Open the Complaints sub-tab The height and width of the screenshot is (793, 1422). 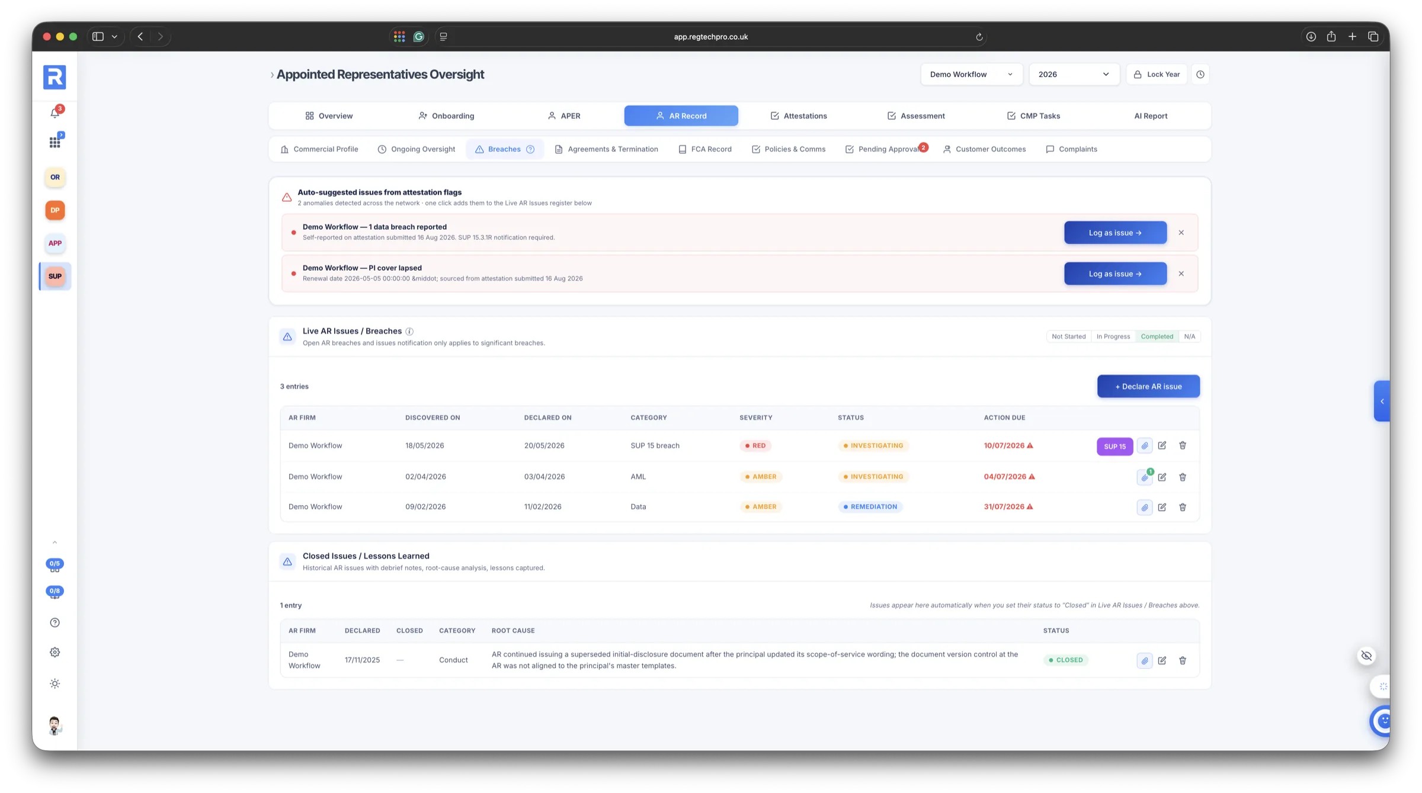point(1071,149)
